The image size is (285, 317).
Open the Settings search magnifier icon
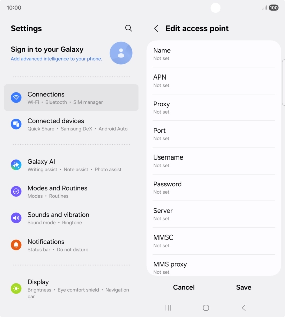128,28
